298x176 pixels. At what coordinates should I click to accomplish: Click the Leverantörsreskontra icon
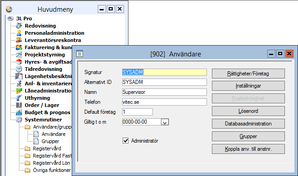(x=19, y=40)
